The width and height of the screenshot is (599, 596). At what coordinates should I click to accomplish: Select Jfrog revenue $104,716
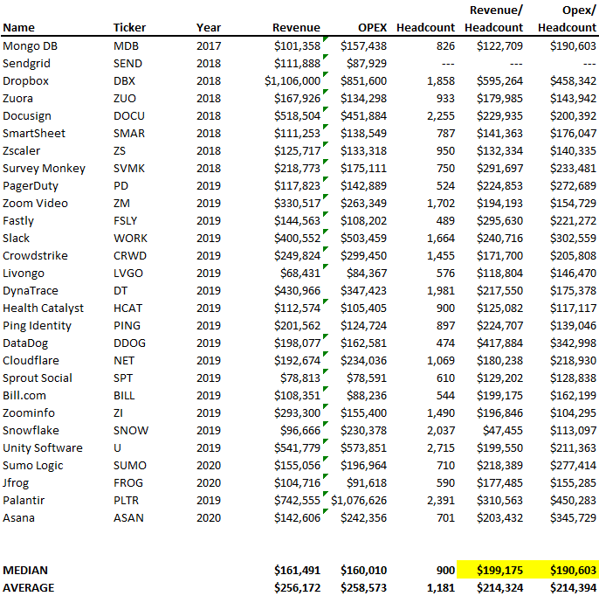297,483
